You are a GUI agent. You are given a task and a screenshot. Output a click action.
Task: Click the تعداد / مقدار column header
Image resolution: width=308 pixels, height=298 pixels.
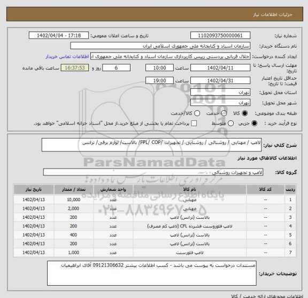point(74,189)
